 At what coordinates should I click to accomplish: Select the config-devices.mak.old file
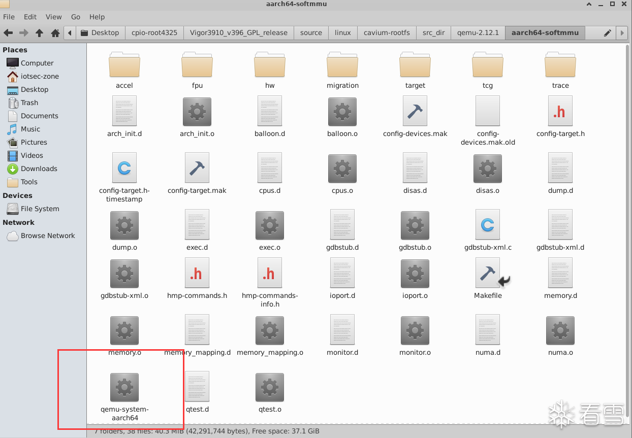click(488, 121)
